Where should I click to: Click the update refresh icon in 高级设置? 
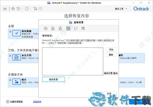75,29
